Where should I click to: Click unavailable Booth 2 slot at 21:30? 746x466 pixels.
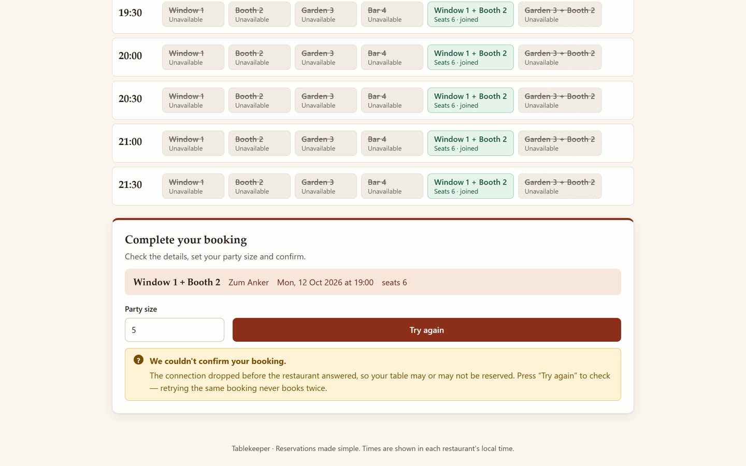(260, 186)
